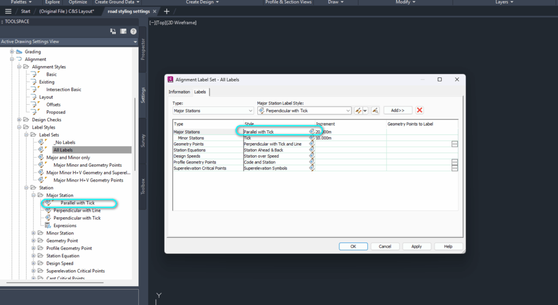Add a new drawing tab with plus icon

coord(166,11)
